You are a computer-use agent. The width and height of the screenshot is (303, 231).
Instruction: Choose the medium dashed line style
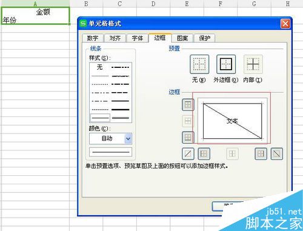(x=120, y=93)
